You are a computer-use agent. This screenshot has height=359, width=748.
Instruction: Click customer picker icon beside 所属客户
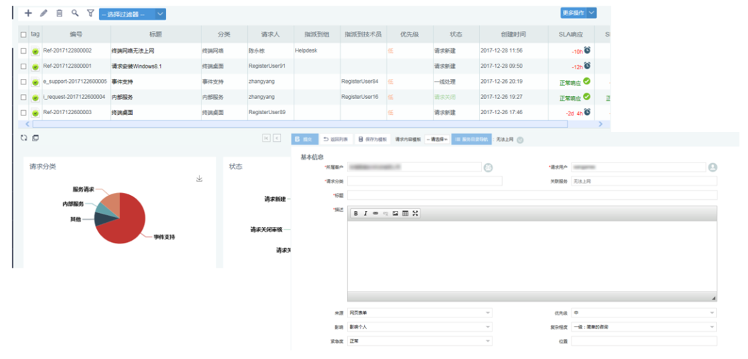488,167
